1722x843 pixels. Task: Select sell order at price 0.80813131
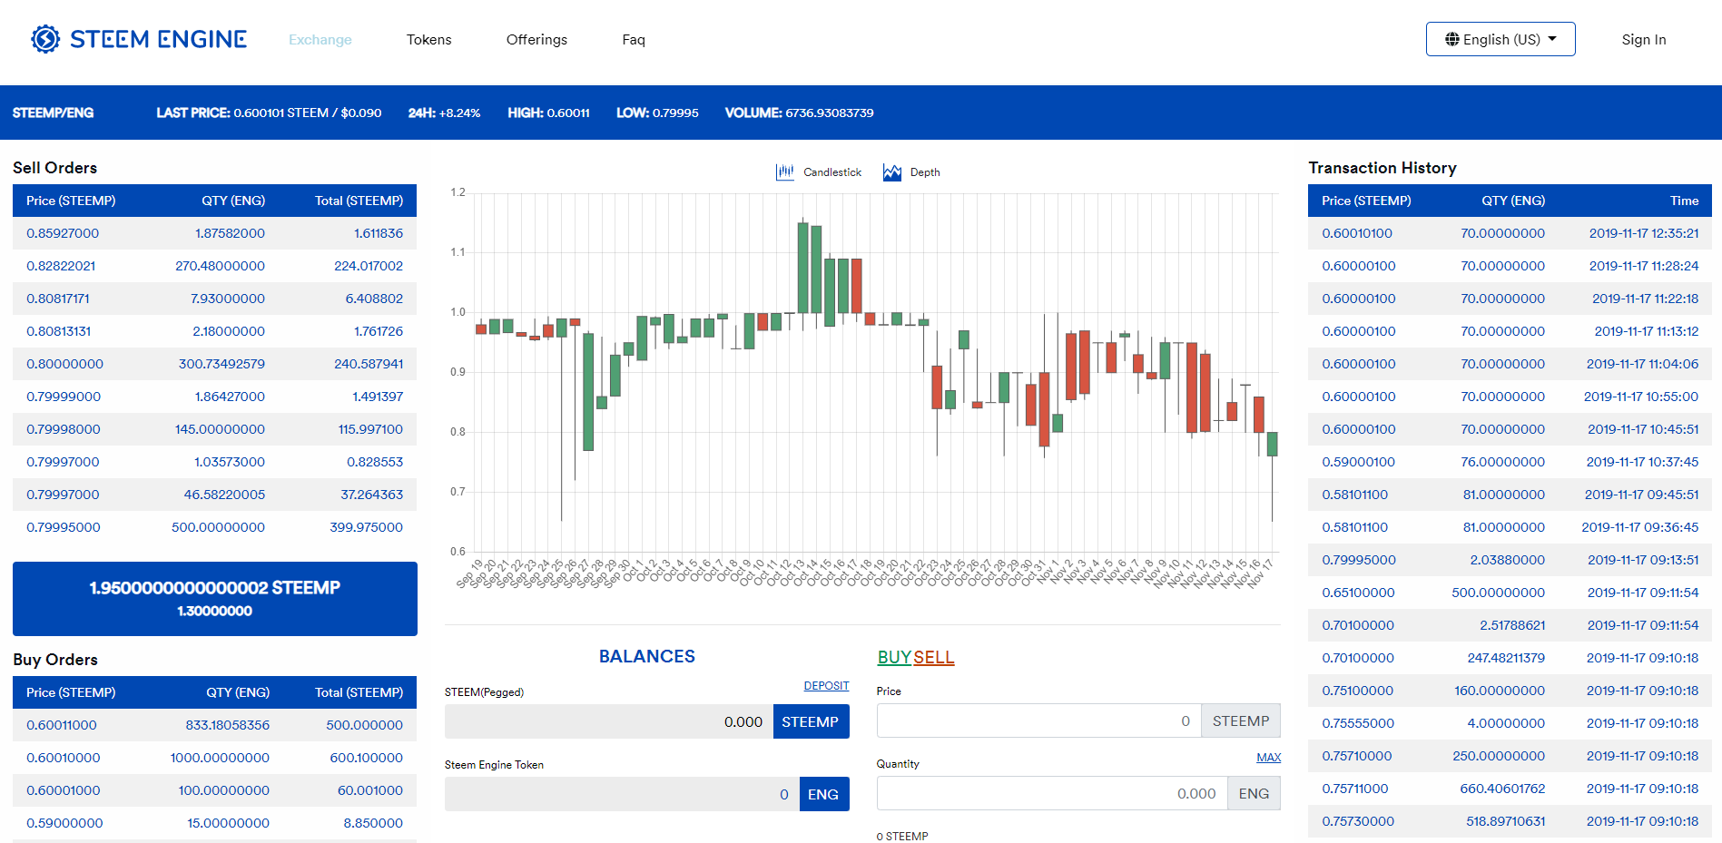click(x=214, y=331)
